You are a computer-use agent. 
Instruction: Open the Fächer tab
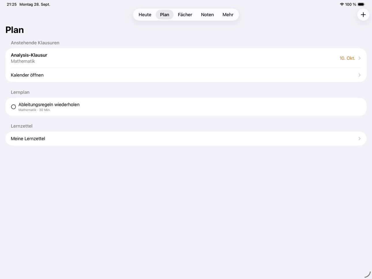pyautogui.click(x=185, y=15)
